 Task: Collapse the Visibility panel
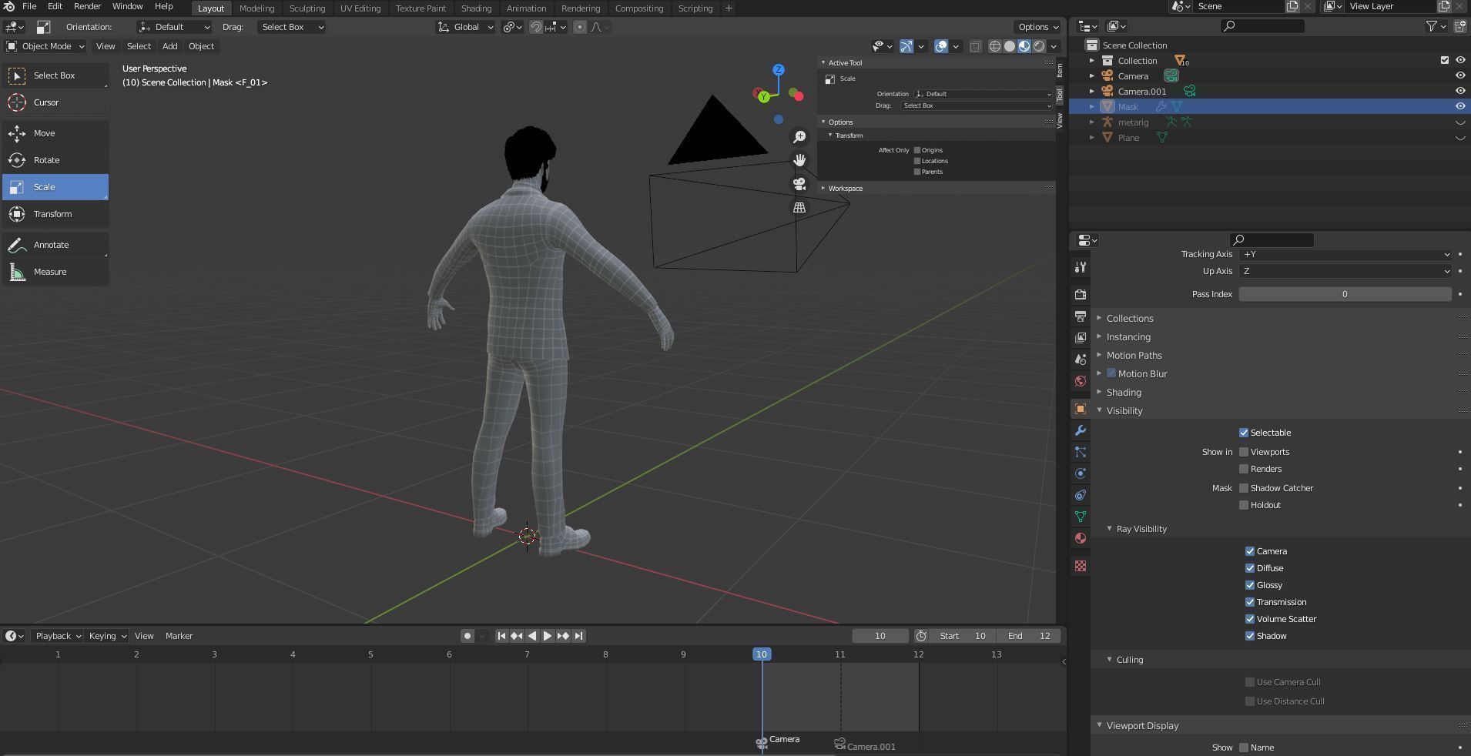(1124, 411)
